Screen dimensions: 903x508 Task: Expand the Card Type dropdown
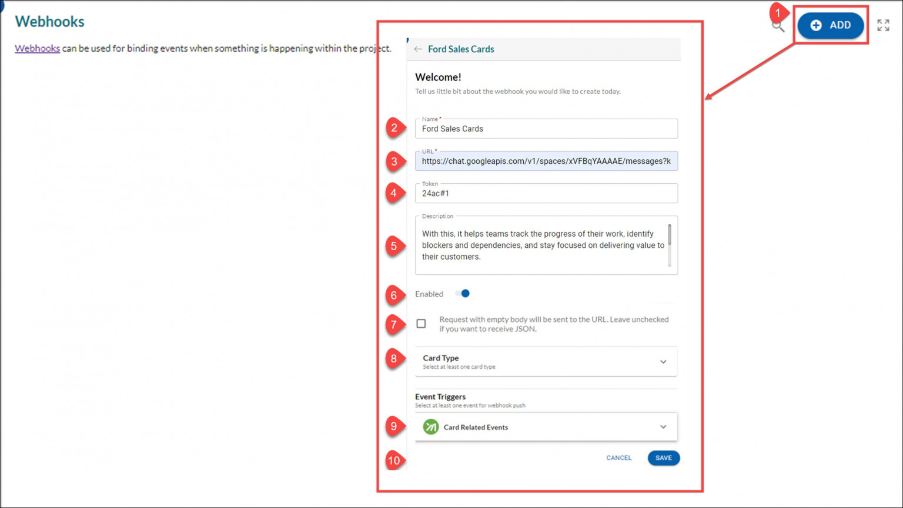(663, 362)
